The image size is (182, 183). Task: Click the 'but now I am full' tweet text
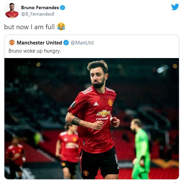pyautogui.click(x=30, y=27)
